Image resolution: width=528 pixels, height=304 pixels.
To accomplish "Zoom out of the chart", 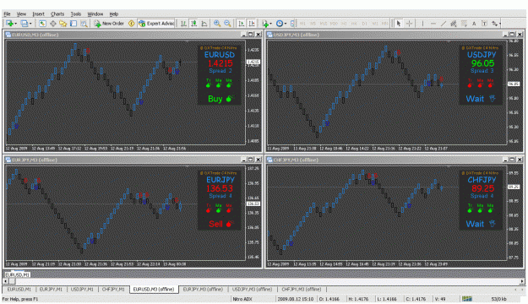I will [227, 24].
